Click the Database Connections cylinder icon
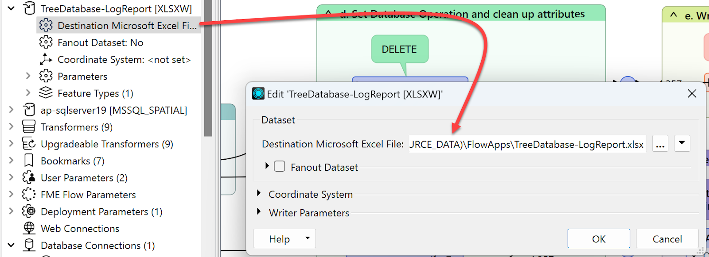Image resolution: width=709 pixels, height=257 pixels. (x=29, y=245)
